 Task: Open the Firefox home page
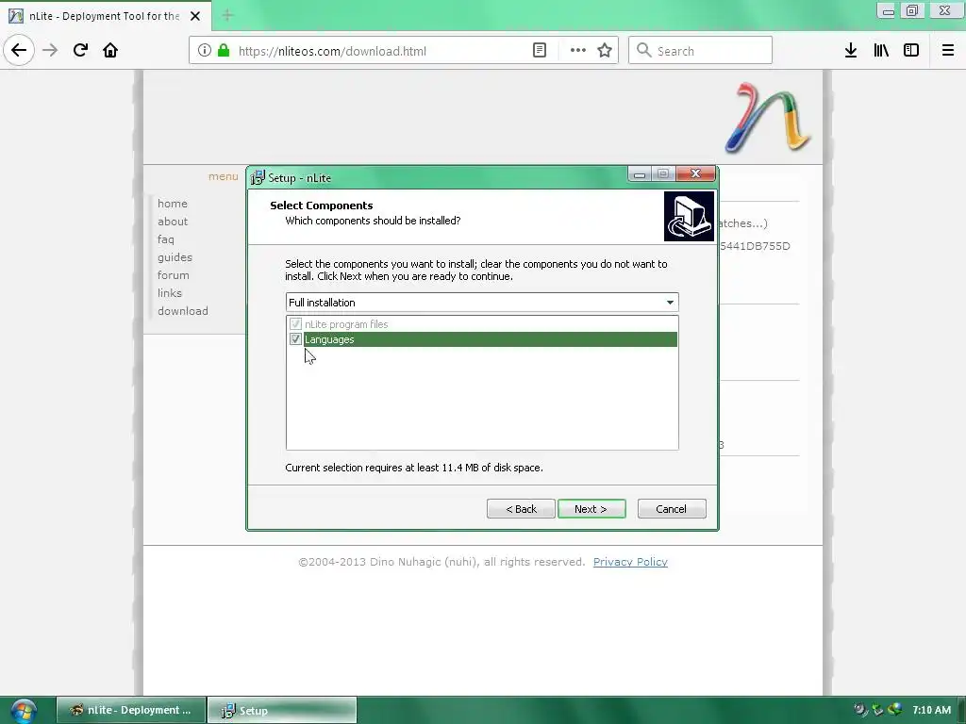[x=110, y=51]
